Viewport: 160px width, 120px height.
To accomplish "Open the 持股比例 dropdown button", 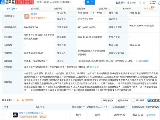I will tap(123, 101).
